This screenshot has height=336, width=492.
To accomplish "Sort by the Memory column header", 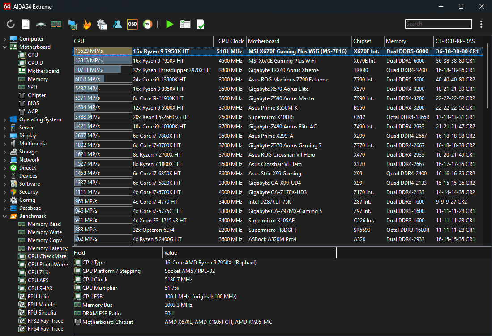I will click(x=409, y=41).
